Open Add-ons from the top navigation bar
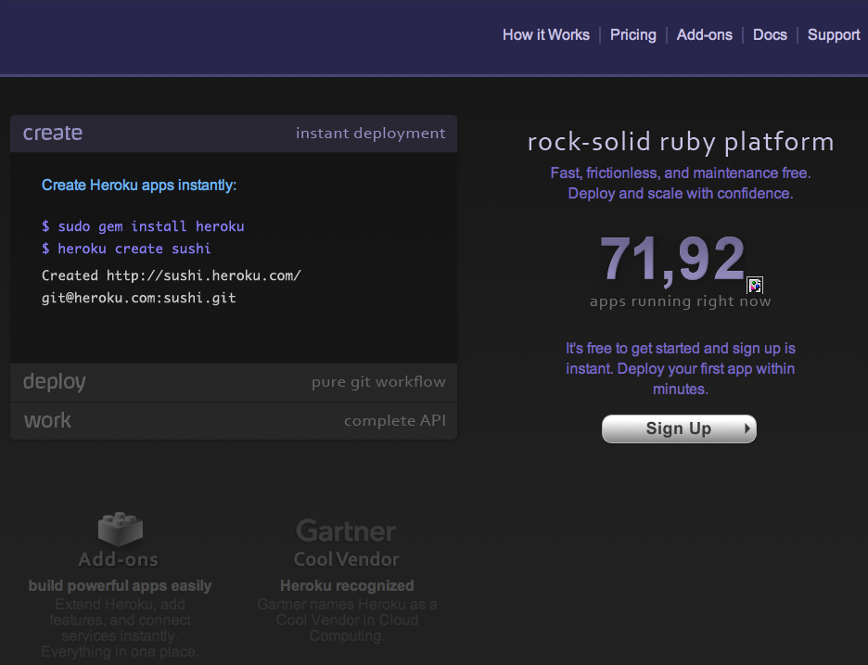The height and width of the screenshot is (665, 868). 704,35
